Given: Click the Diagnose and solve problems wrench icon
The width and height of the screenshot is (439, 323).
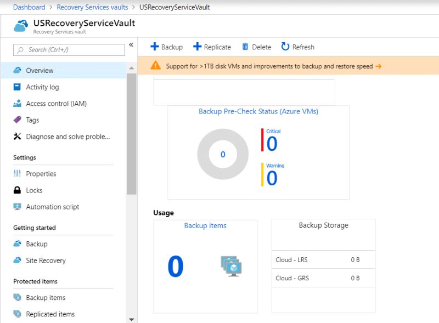Looking at the screenshot, I should coord(18,136).
